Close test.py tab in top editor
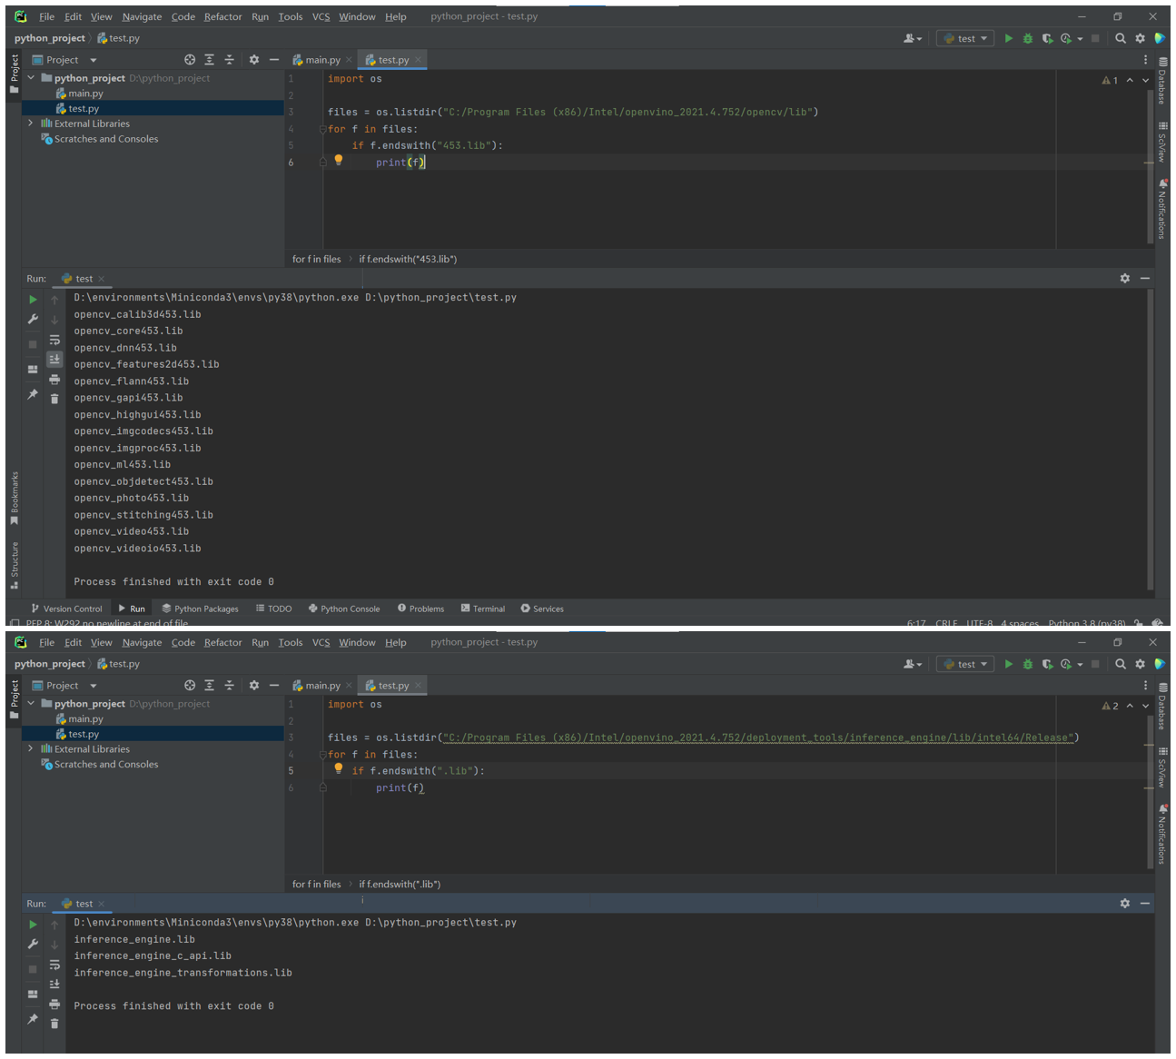1176x1059 pixels. pyautogui.click(x=418, y=60)
